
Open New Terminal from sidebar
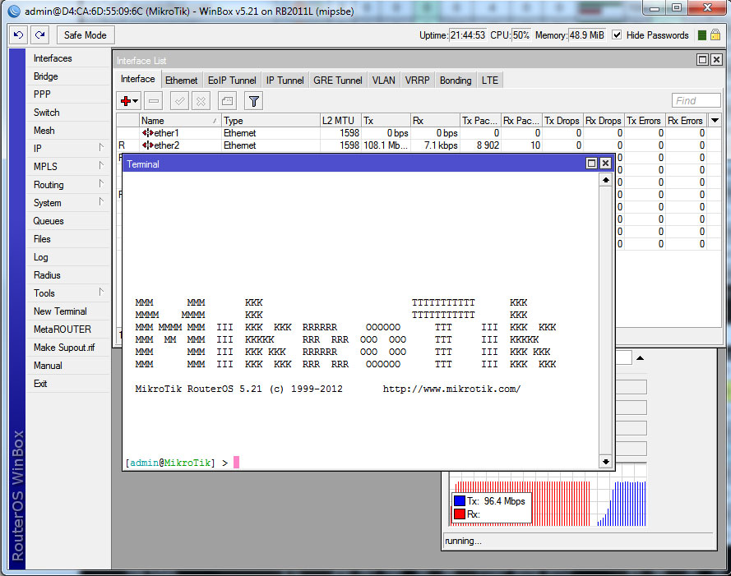click(60, 311)
